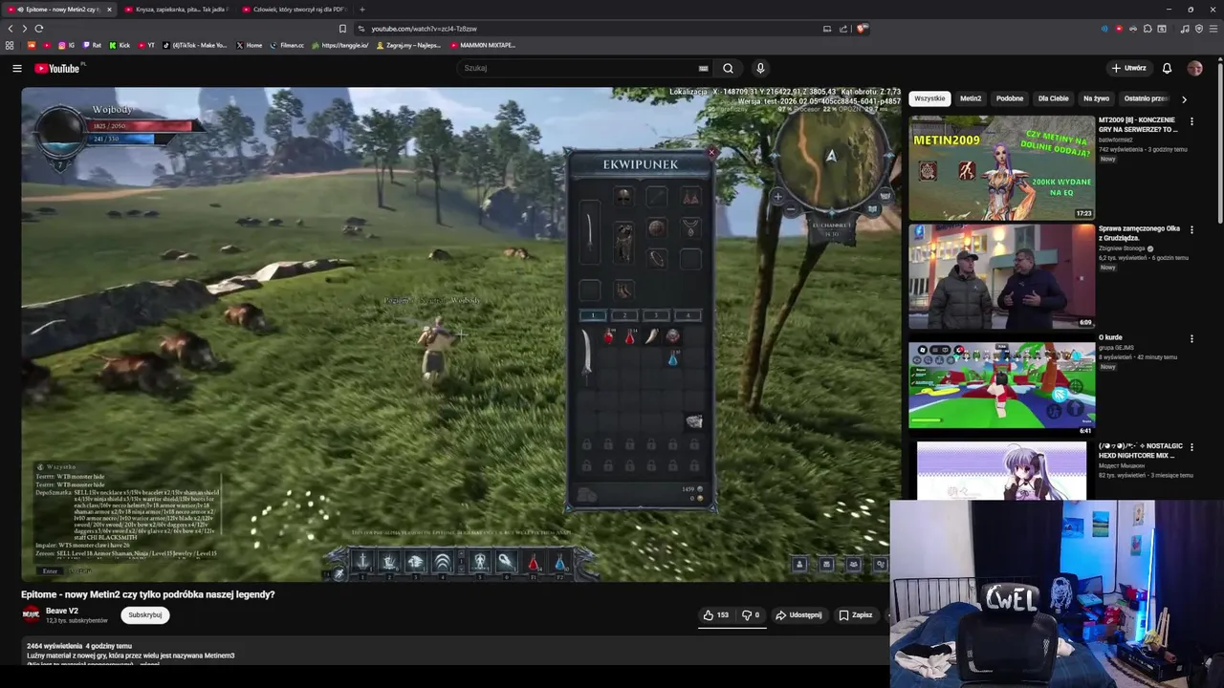Open the METIN2009 video thumbnail

[x=1001, y=168]
